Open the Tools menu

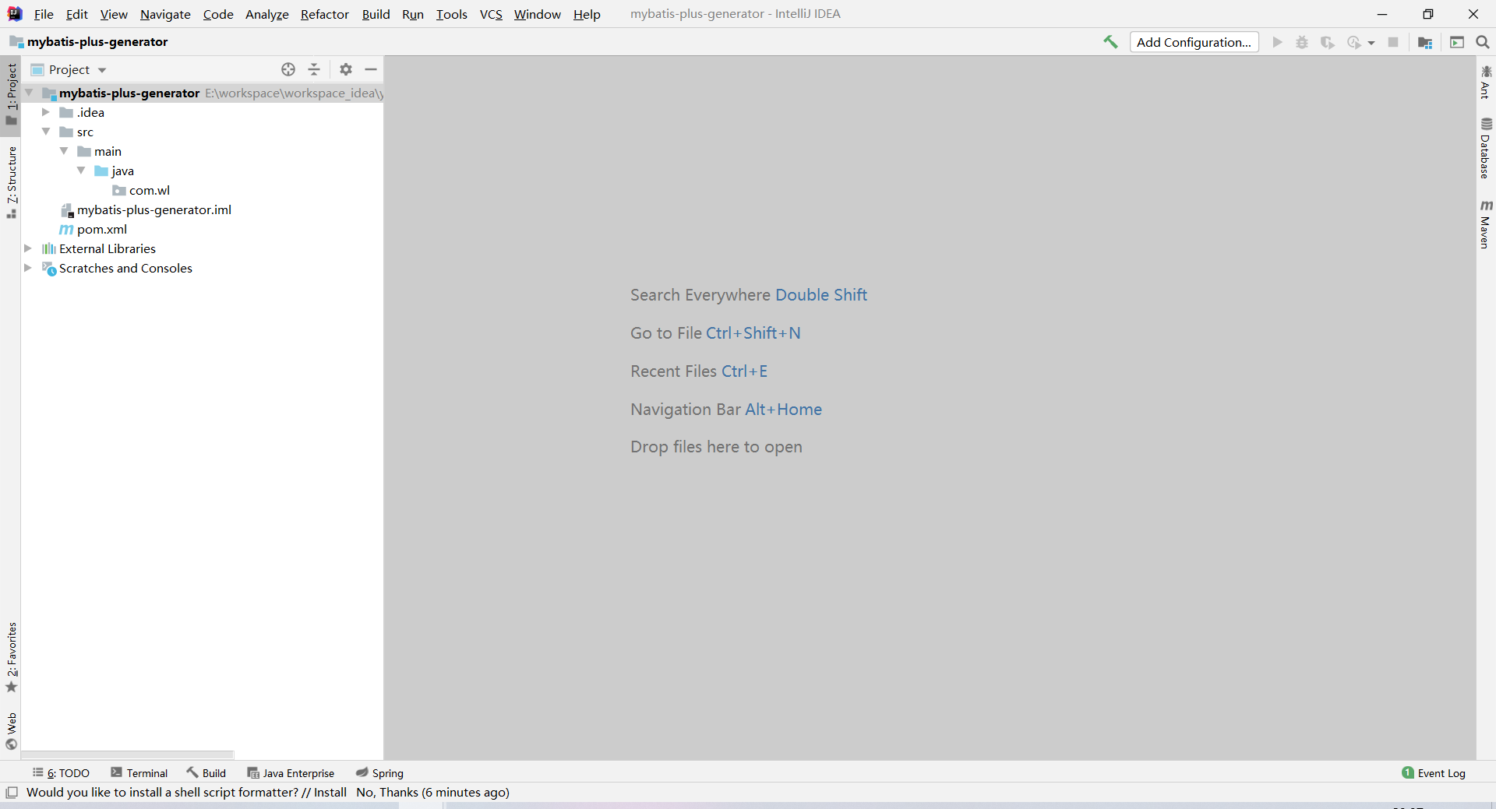[x=452, y=14]
